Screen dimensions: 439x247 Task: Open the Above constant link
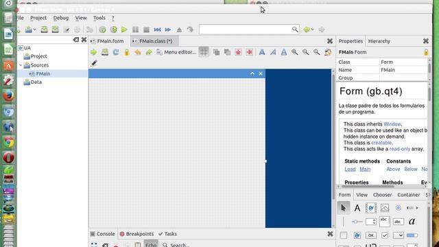click(x=393, y=169)
